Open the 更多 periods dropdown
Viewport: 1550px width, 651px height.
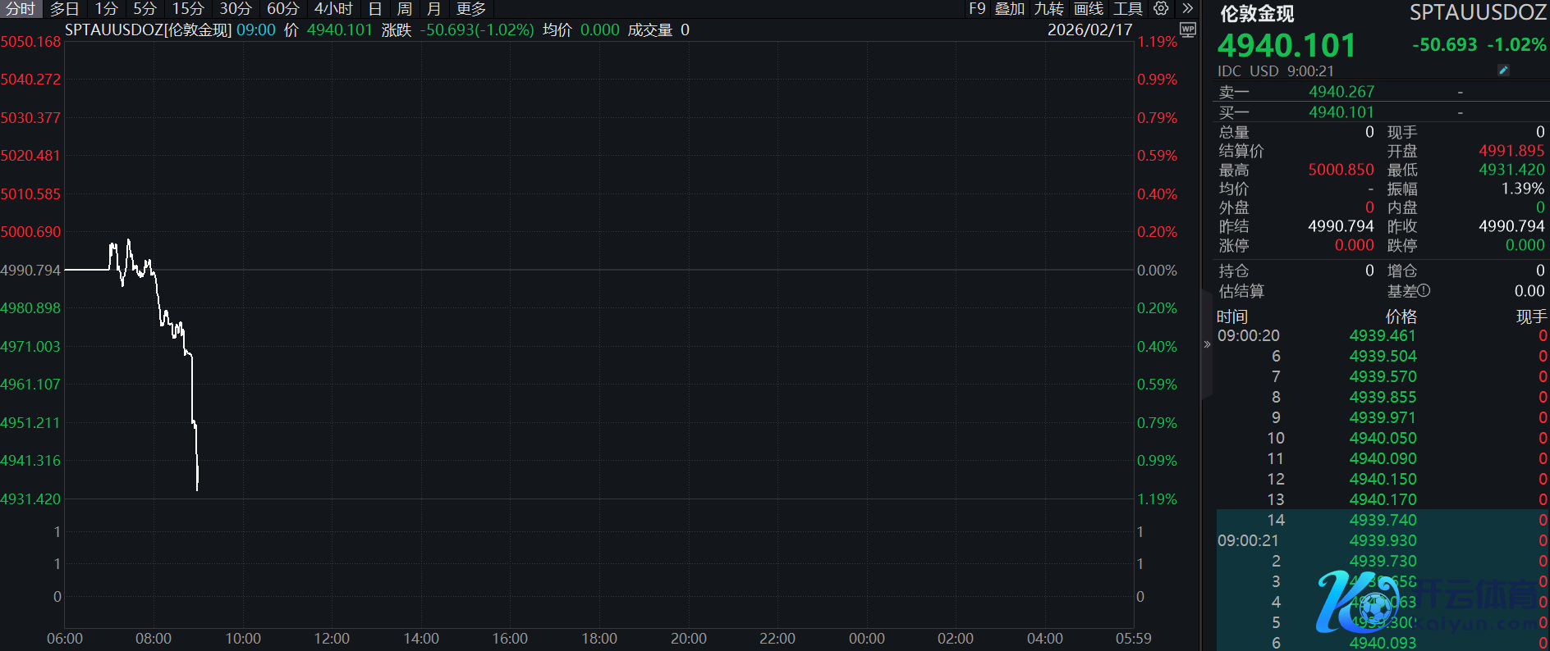(x=470, y=9)
